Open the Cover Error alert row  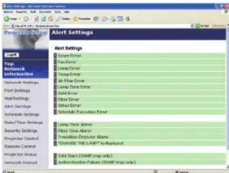(x=140, y=56)
